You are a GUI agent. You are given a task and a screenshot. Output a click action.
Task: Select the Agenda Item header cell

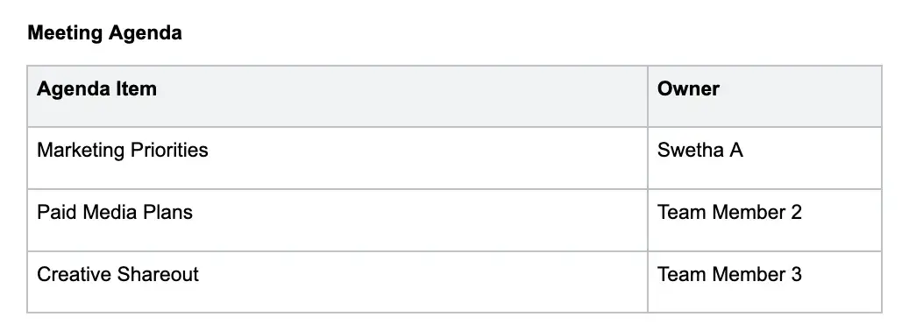click(337, 96)
